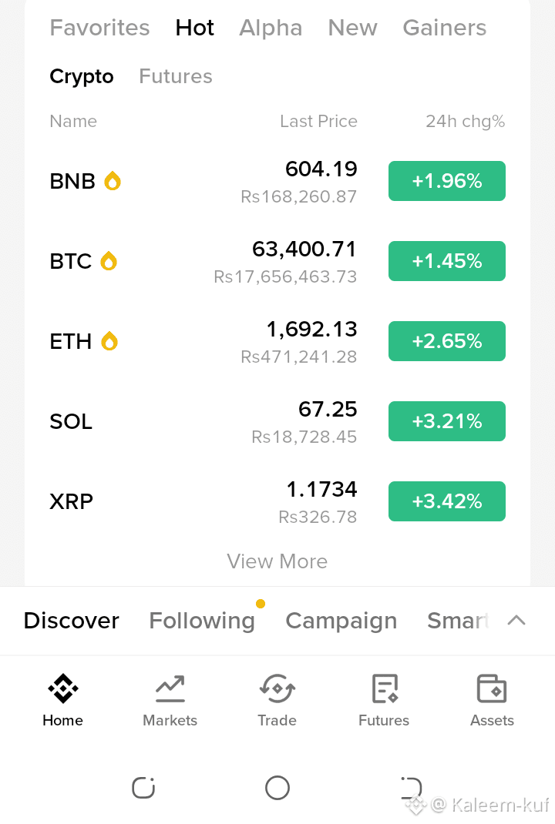Viewport: 555px width, 824px height.
Task: Switch to the Futures sub-tab
Action: [x=176, y=76]
